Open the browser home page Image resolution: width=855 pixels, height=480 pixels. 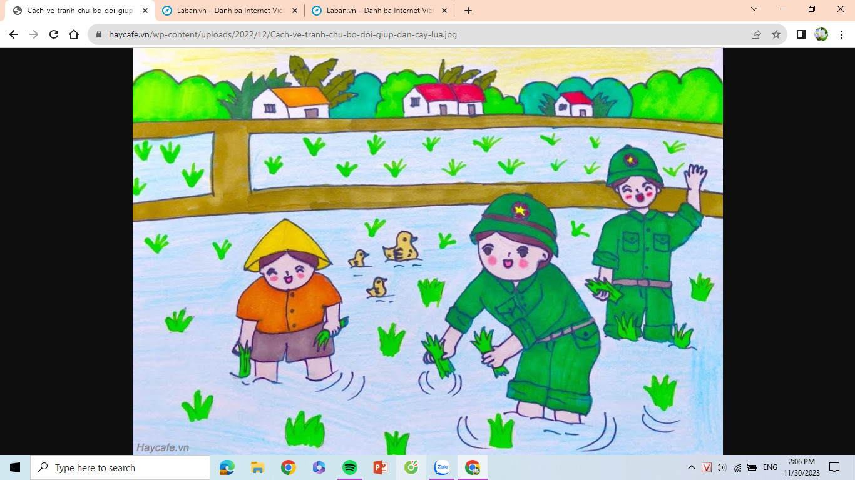click(x=74, y=34)
